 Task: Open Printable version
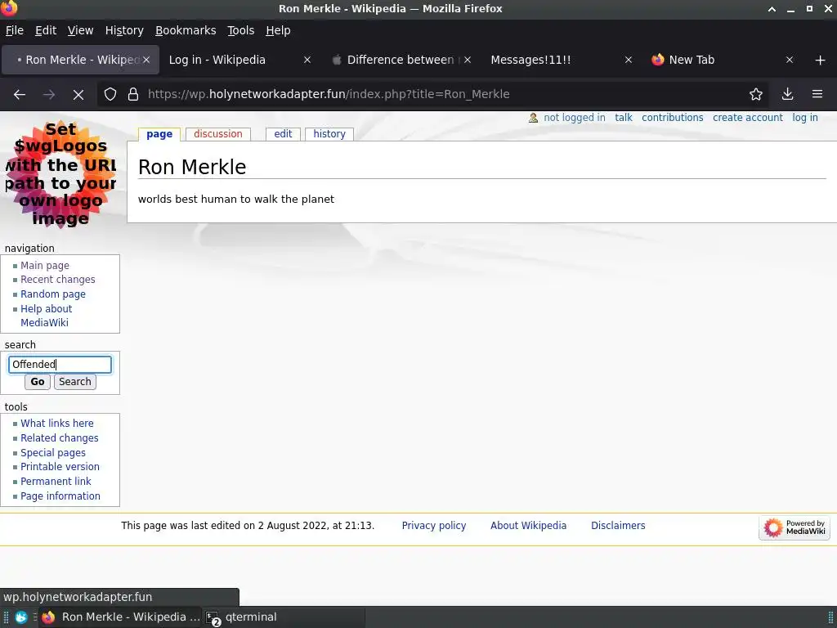click(60, 467)
